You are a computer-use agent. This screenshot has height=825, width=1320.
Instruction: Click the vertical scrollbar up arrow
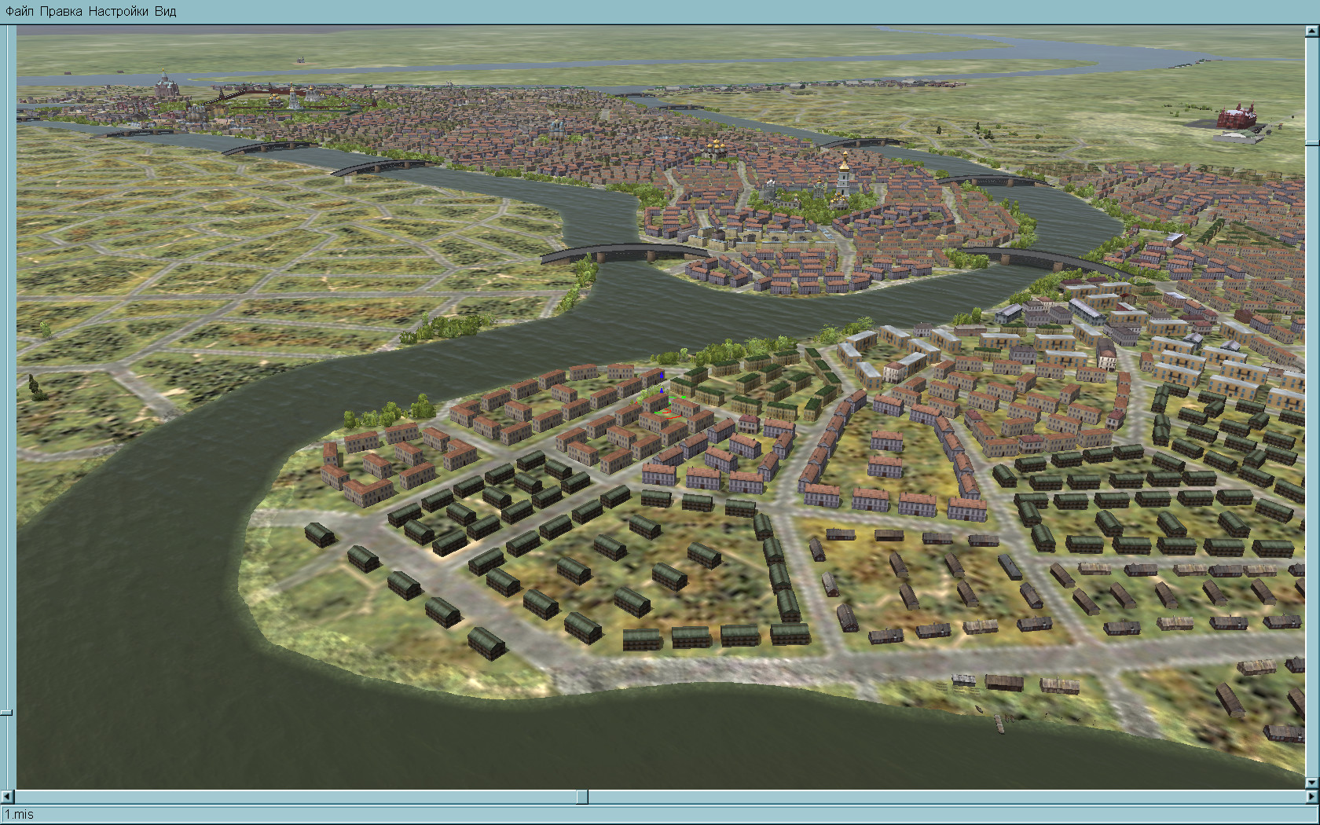pos(1311,31)
